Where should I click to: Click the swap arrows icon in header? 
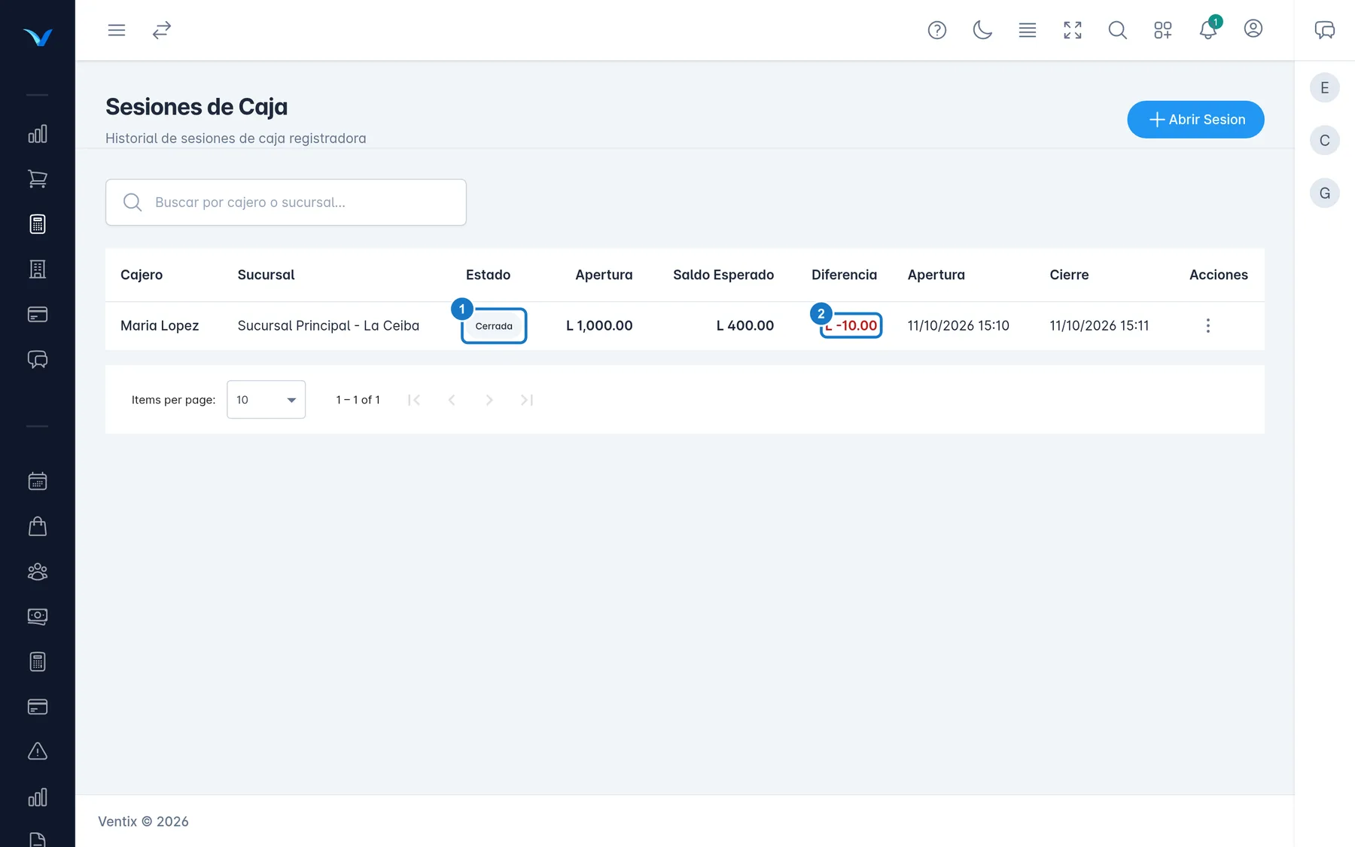[161, 30]
